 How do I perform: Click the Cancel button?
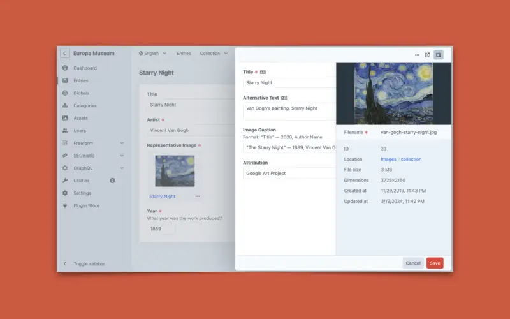tap(413, 263)
